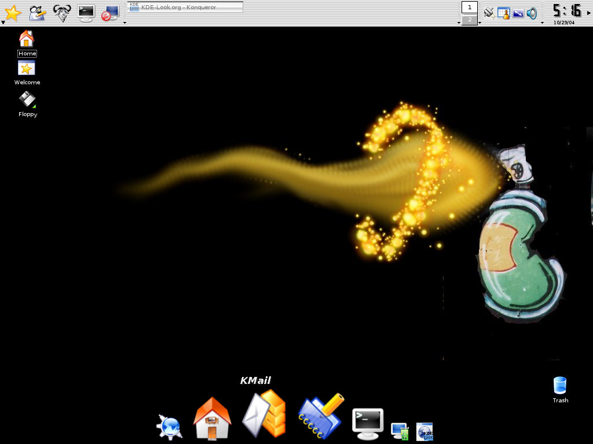593x444 pixels.
Task: Click small arrow below the star icon
Action: pyautogui.click(x=3, y=23)
